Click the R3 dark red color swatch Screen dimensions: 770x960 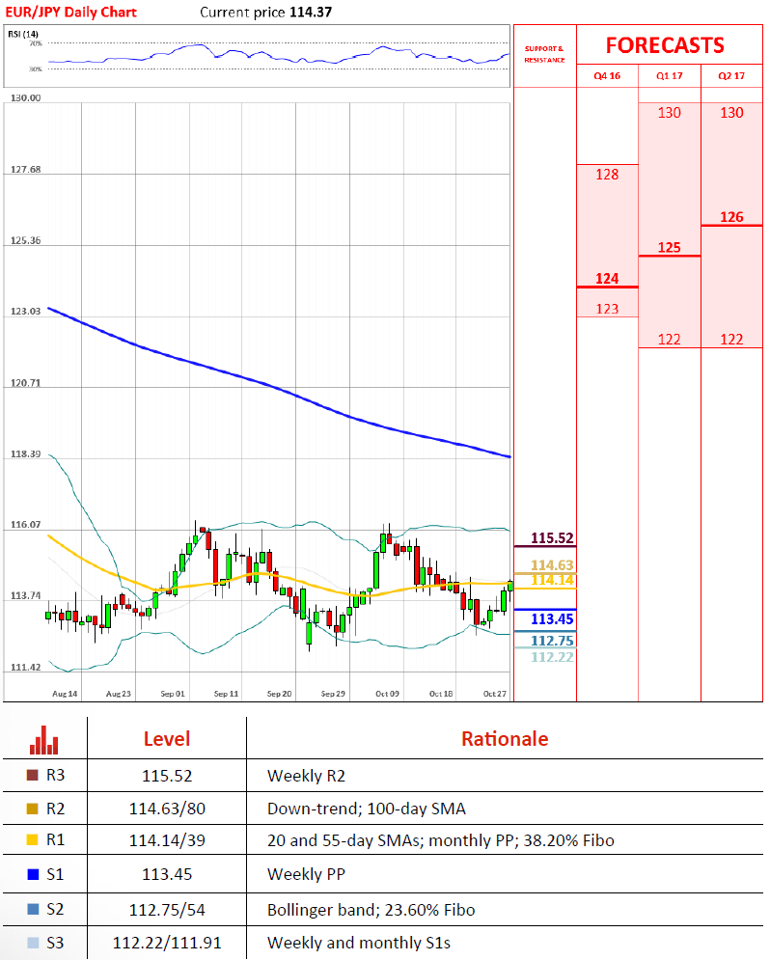point(33,775)
